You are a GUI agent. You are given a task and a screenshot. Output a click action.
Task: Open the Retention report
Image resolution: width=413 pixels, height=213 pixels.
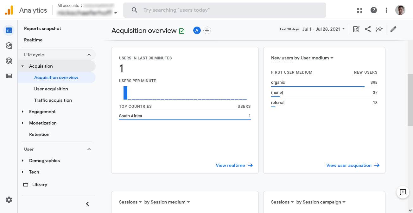(39, 134)
